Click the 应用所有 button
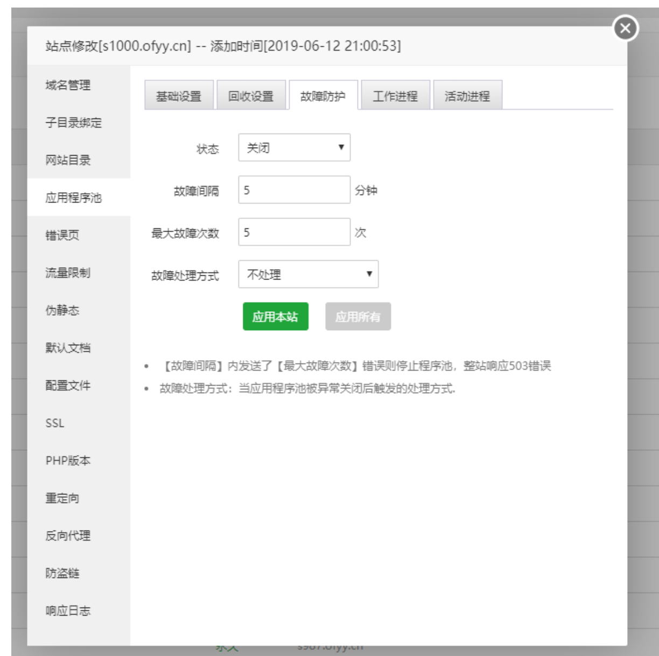 click(x=359, y=317)
